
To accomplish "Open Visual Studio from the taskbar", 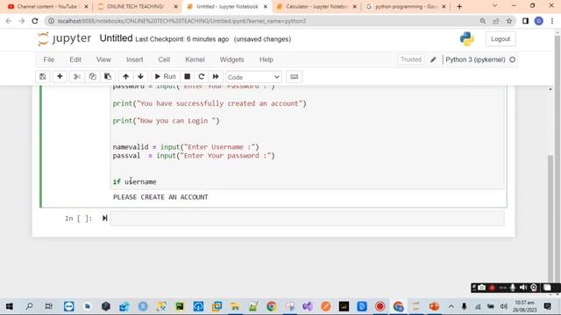I will click(x=308, y=306).
